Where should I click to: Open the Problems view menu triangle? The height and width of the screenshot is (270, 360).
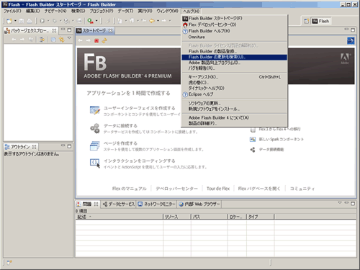pos(340,203)
